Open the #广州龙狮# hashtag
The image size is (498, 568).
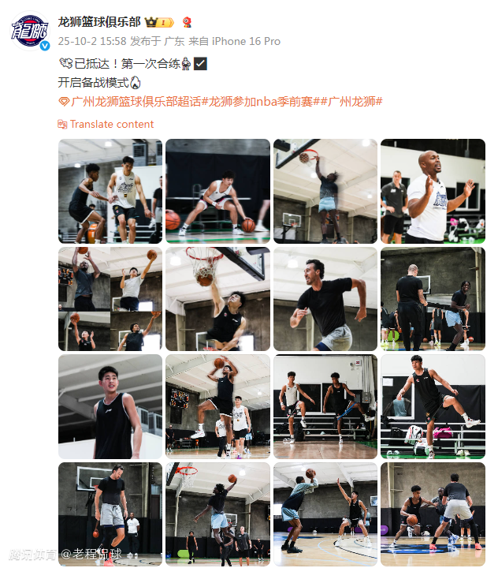(x=352, y=102)
